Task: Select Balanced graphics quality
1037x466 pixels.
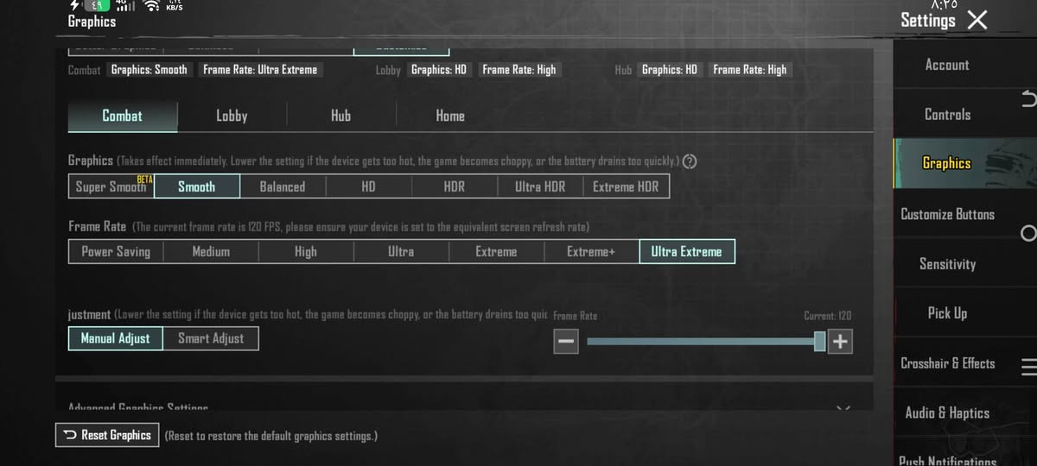Action: [x=283, y=186]
